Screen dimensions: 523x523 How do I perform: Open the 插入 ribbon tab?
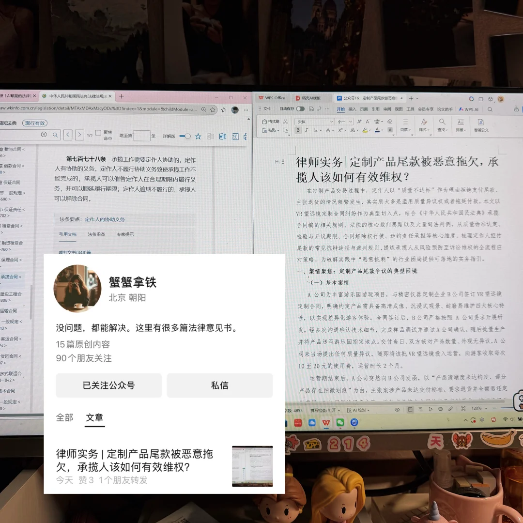pyautogui.click(x=352, y=109)
